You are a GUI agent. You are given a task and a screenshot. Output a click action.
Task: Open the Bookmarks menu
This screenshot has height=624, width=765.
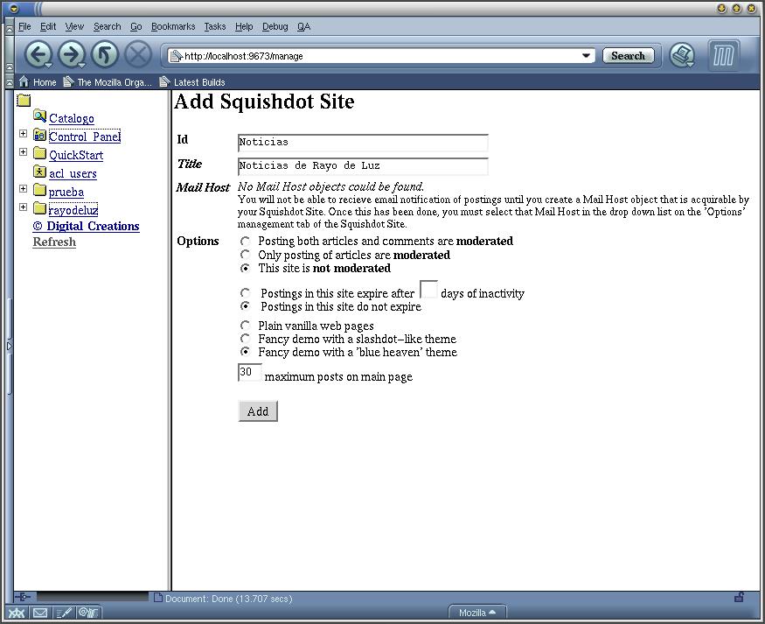pyautogui.click(x=173, y=27)
